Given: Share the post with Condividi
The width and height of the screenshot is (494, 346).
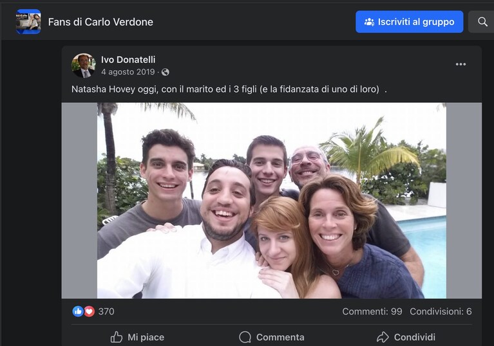Looking at the screenshot, I should click(x=406, y=337).
